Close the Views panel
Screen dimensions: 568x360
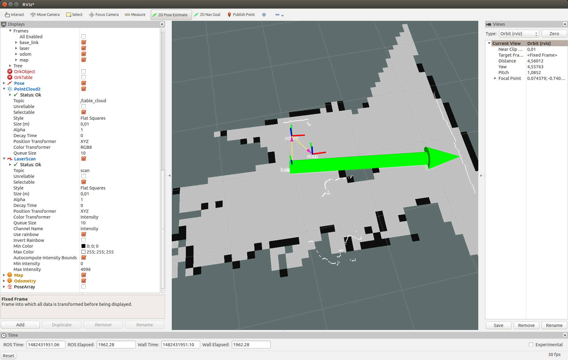coord(565,24)
